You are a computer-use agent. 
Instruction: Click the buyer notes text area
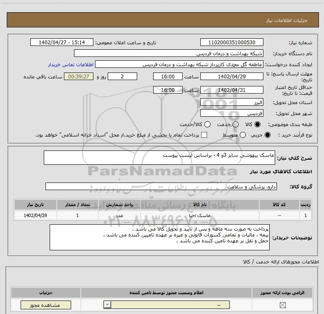[x=159, y=237]
